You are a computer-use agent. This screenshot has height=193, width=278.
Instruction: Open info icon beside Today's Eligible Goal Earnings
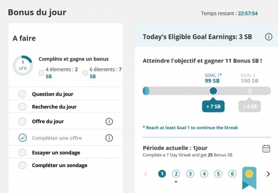click(x=268, y=37)
